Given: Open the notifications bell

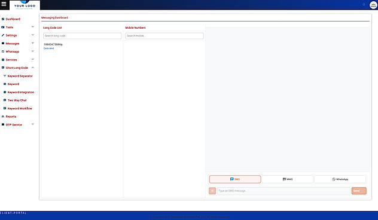Looking at the screenshot, I should [x=364, y=4].
